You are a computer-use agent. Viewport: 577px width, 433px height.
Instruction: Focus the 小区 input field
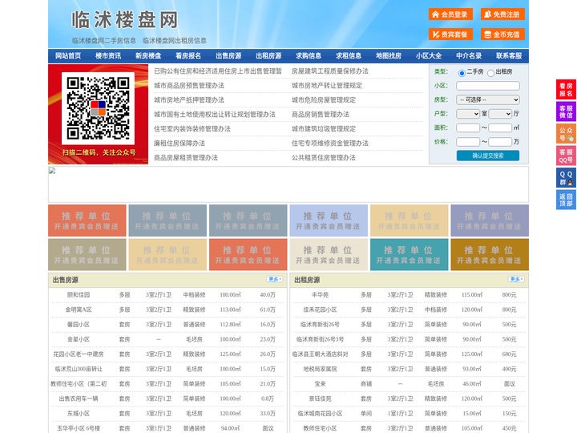pos(488,86)
